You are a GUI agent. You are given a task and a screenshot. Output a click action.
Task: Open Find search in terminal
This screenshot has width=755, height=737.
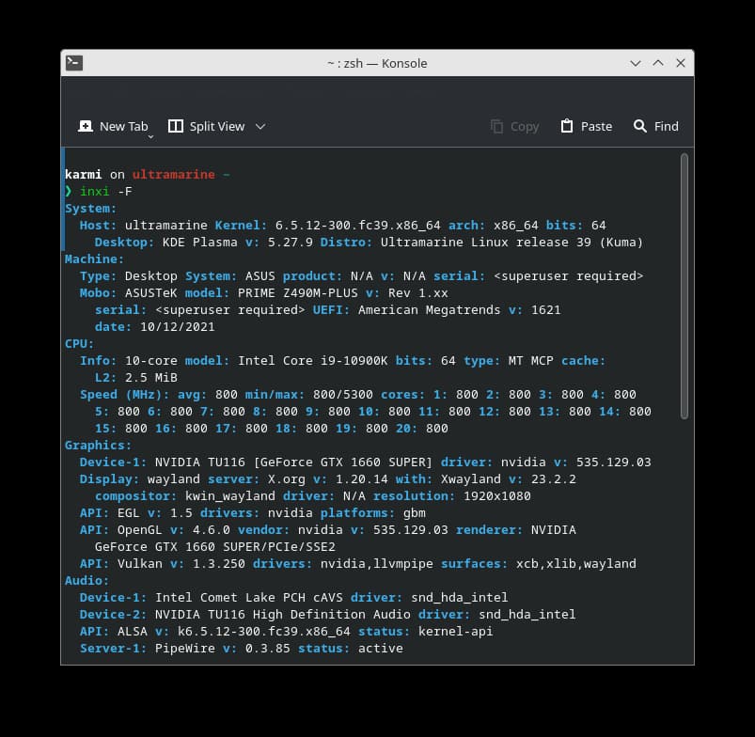pos(656,127)
